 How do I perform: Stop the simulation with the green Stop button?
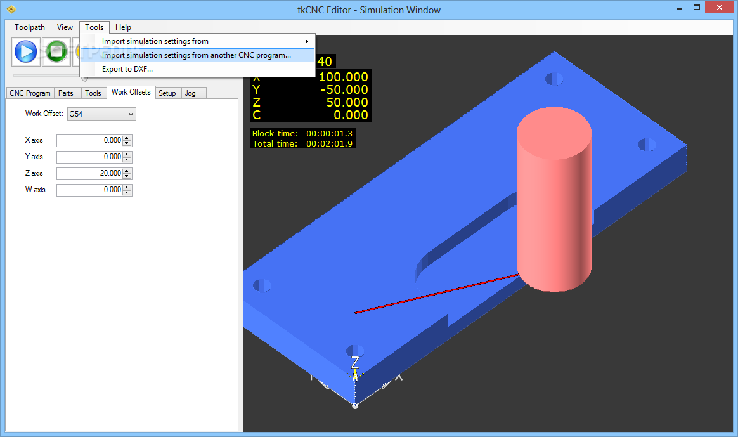(56, 52)
